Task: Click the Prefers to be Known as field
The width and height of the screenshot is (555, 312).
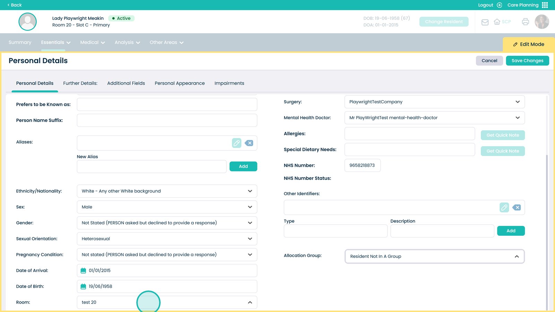Action: pos(167,105)
